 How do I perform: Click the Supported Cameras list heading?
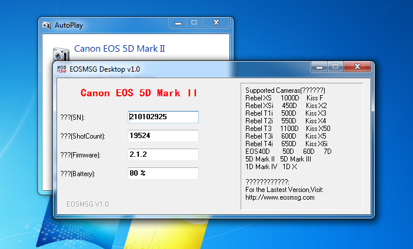(x=285, y=90)
